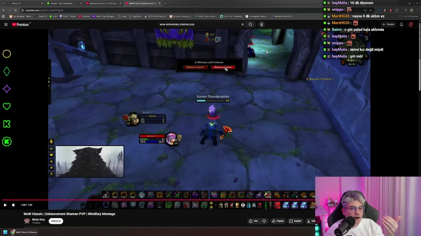
Task: Run the YouTube search with magnifier button
Action: 250,24
